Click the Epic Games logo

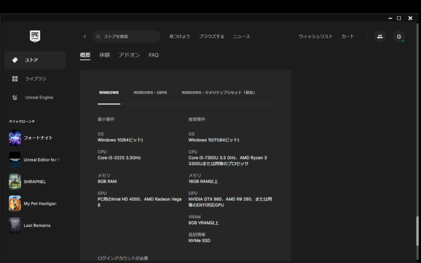click(x=35, y=36)
